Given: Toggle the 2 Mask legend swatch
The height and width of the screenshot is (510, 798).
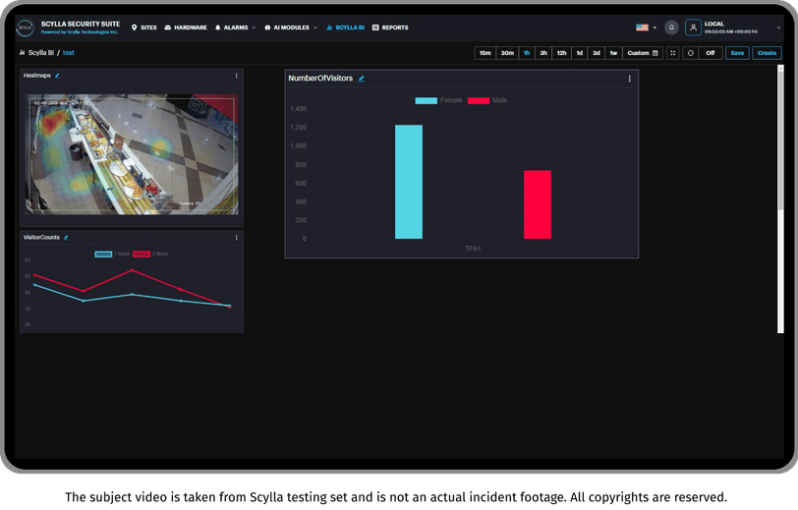Looking at the screenshot, I should [x=142, y=254].
